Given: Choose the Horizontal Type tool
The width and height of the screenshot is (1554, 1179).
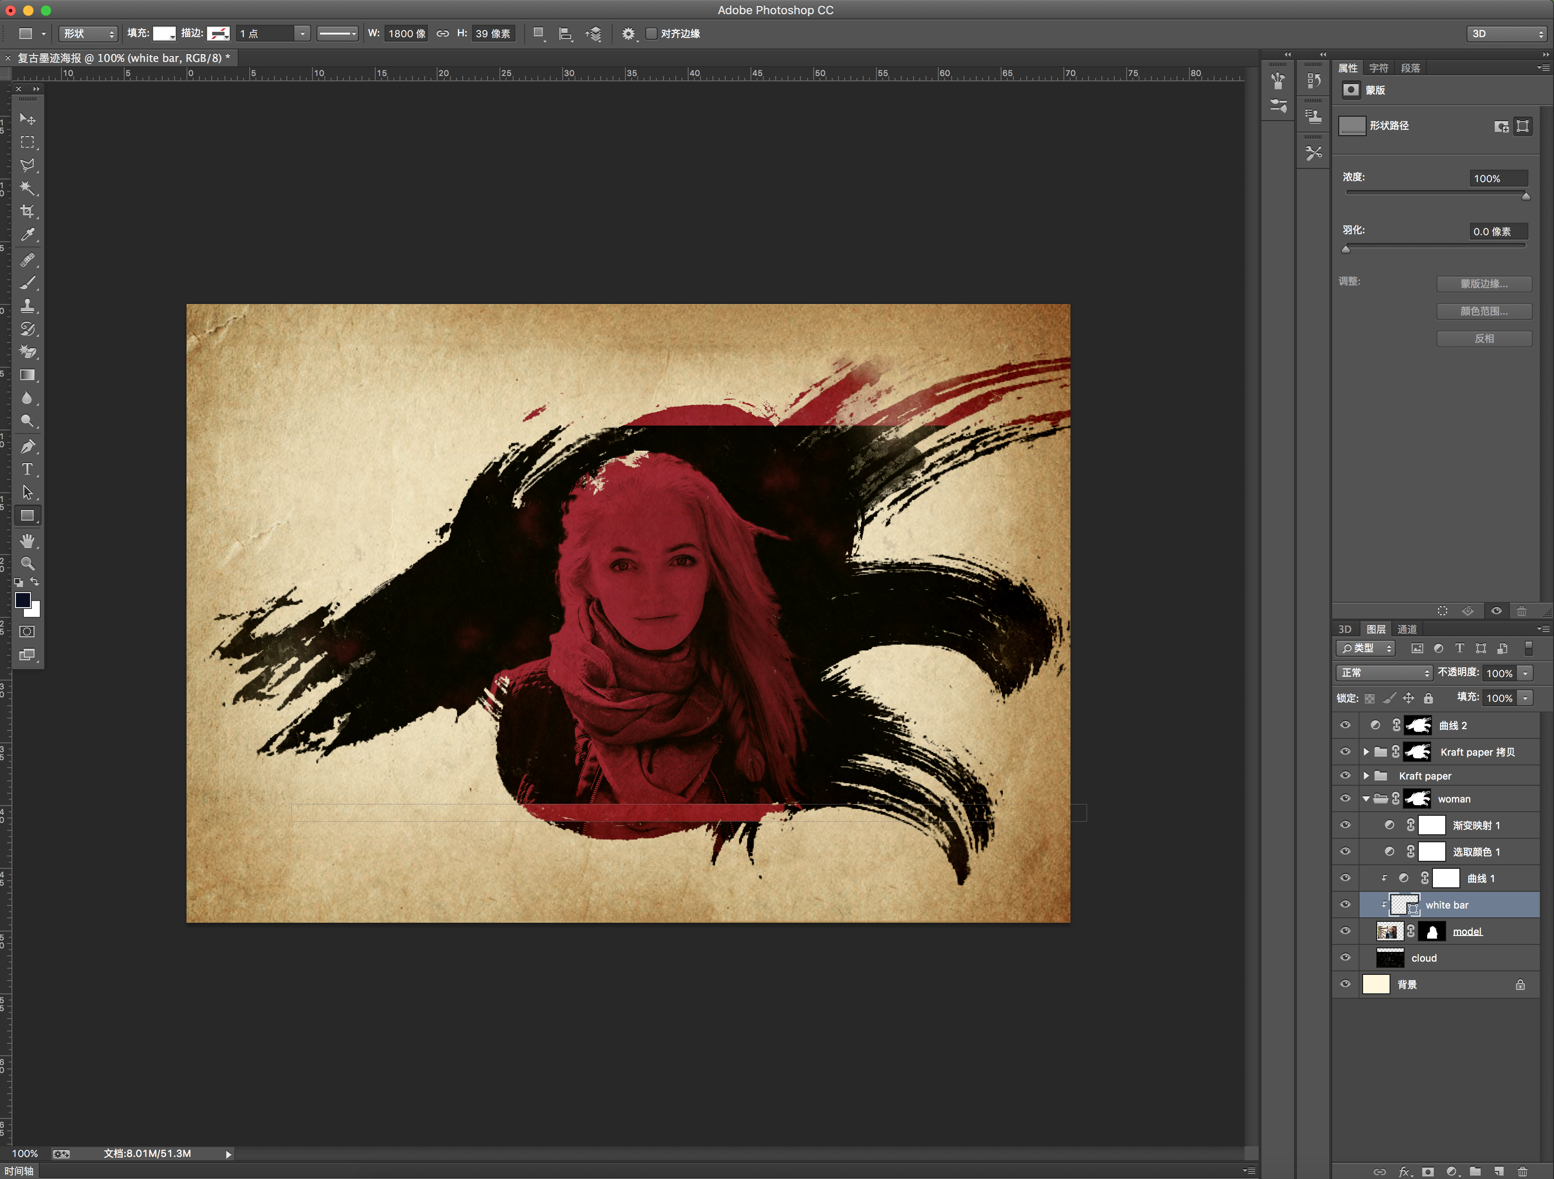Looking at the screenshot, I should coord(27,469).
